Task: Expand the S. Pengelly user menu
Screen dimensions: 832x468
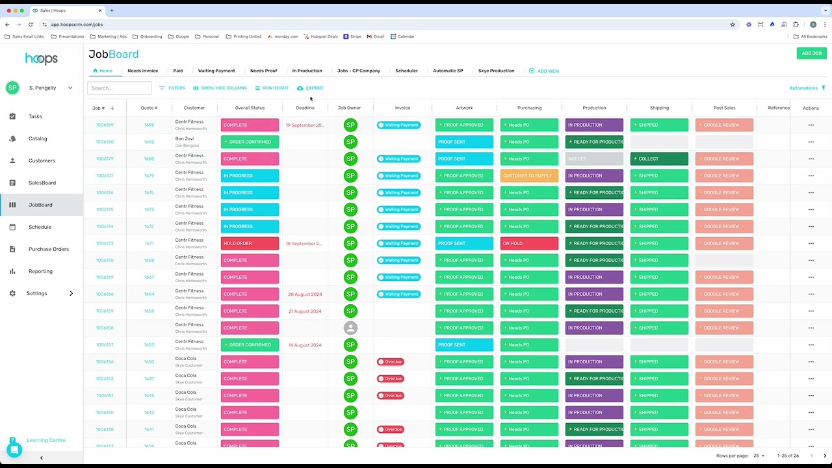Action: pyautogui.click(x=70, y=88)
